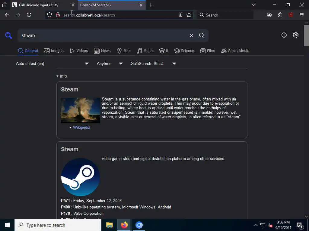The width and height of the screenshot is (309, 231).
Task: Open the notification center icon
Action: click(x=300, y=225)
